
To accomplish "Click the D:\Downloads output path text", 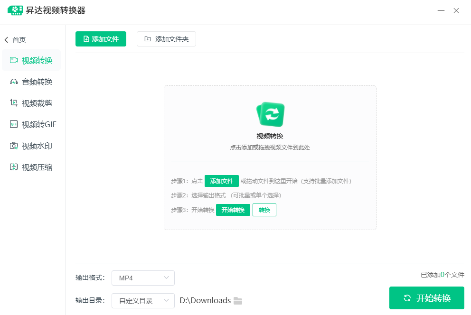I will click(x=205, y=301).
